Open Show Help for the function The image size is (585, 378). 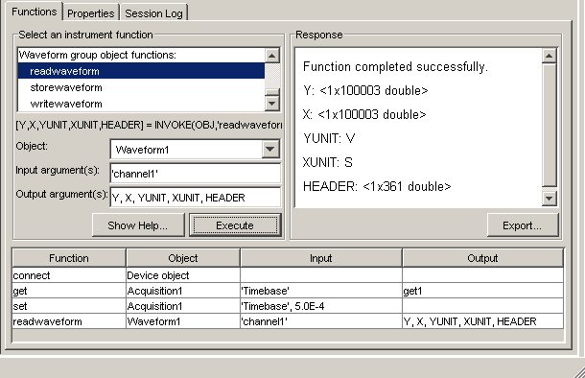click(138, 225)
